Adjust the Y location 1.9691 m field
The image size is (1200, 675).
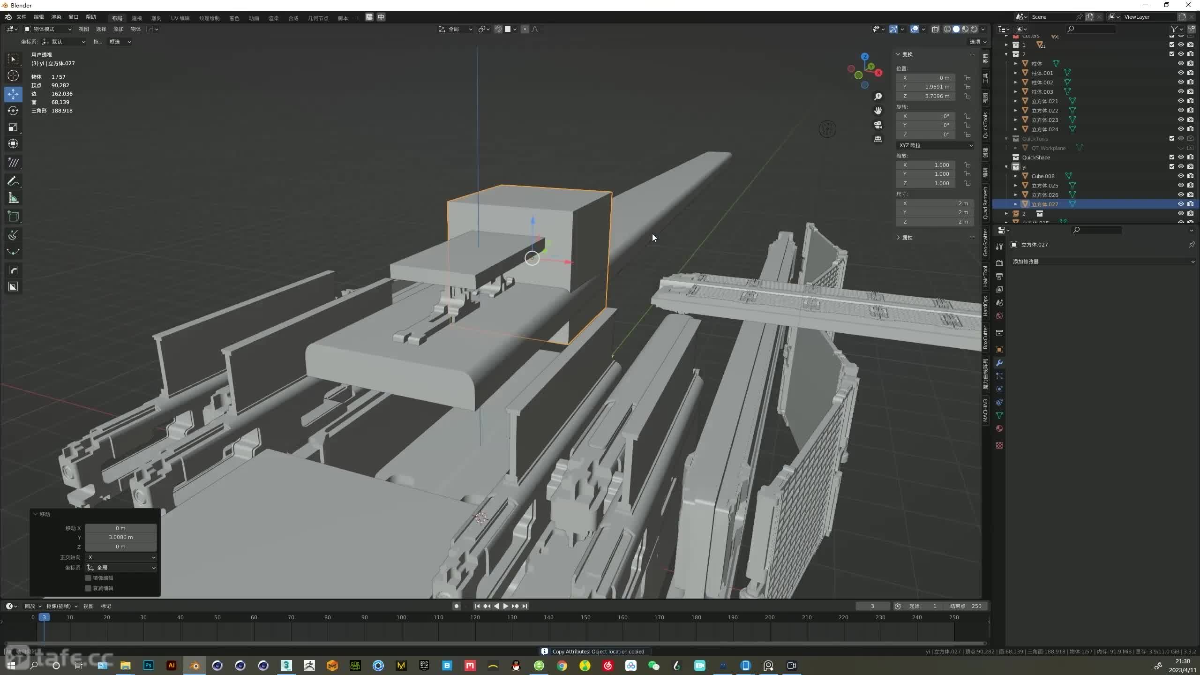tap(926, 87)
